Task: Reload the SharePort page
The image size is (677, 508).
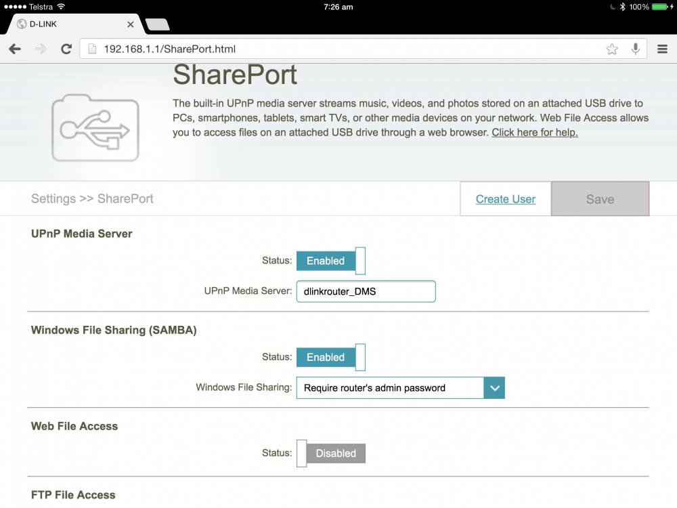Action: point(66,49)
